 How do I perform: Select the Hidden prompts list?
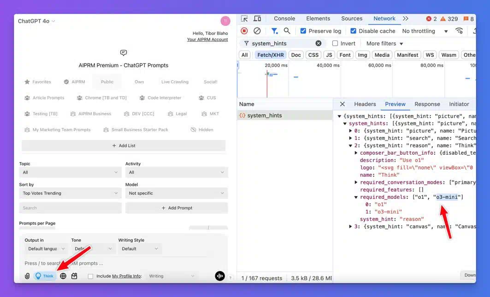click(x=202, y=129)
